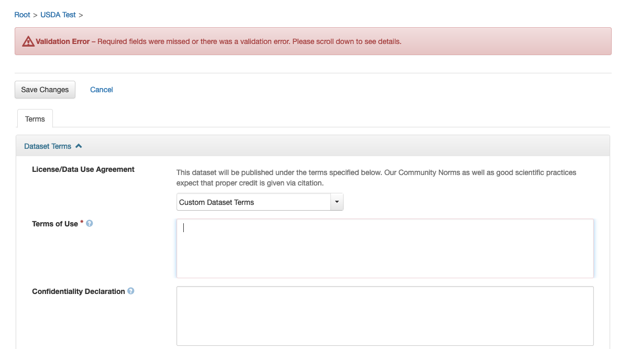Click the License/Data Use Agreement label

tap(83, 169)
